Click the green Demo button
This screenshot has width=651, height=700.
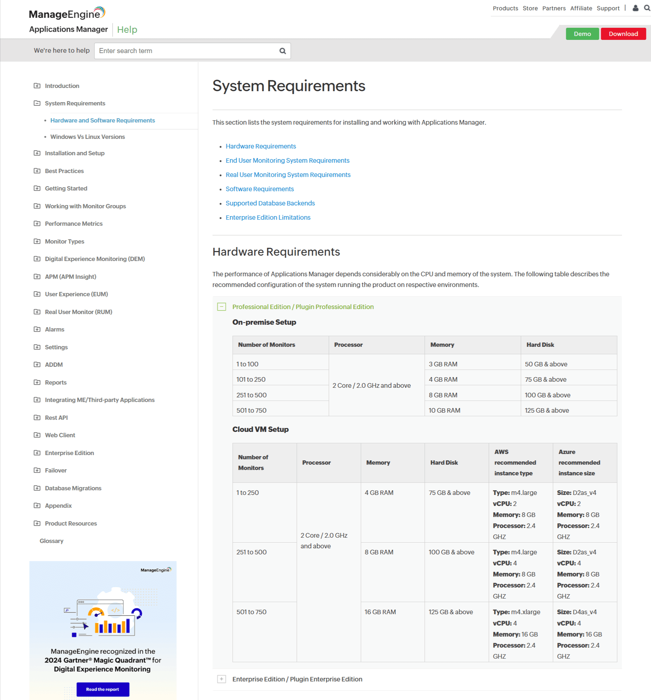coord(582,34)
